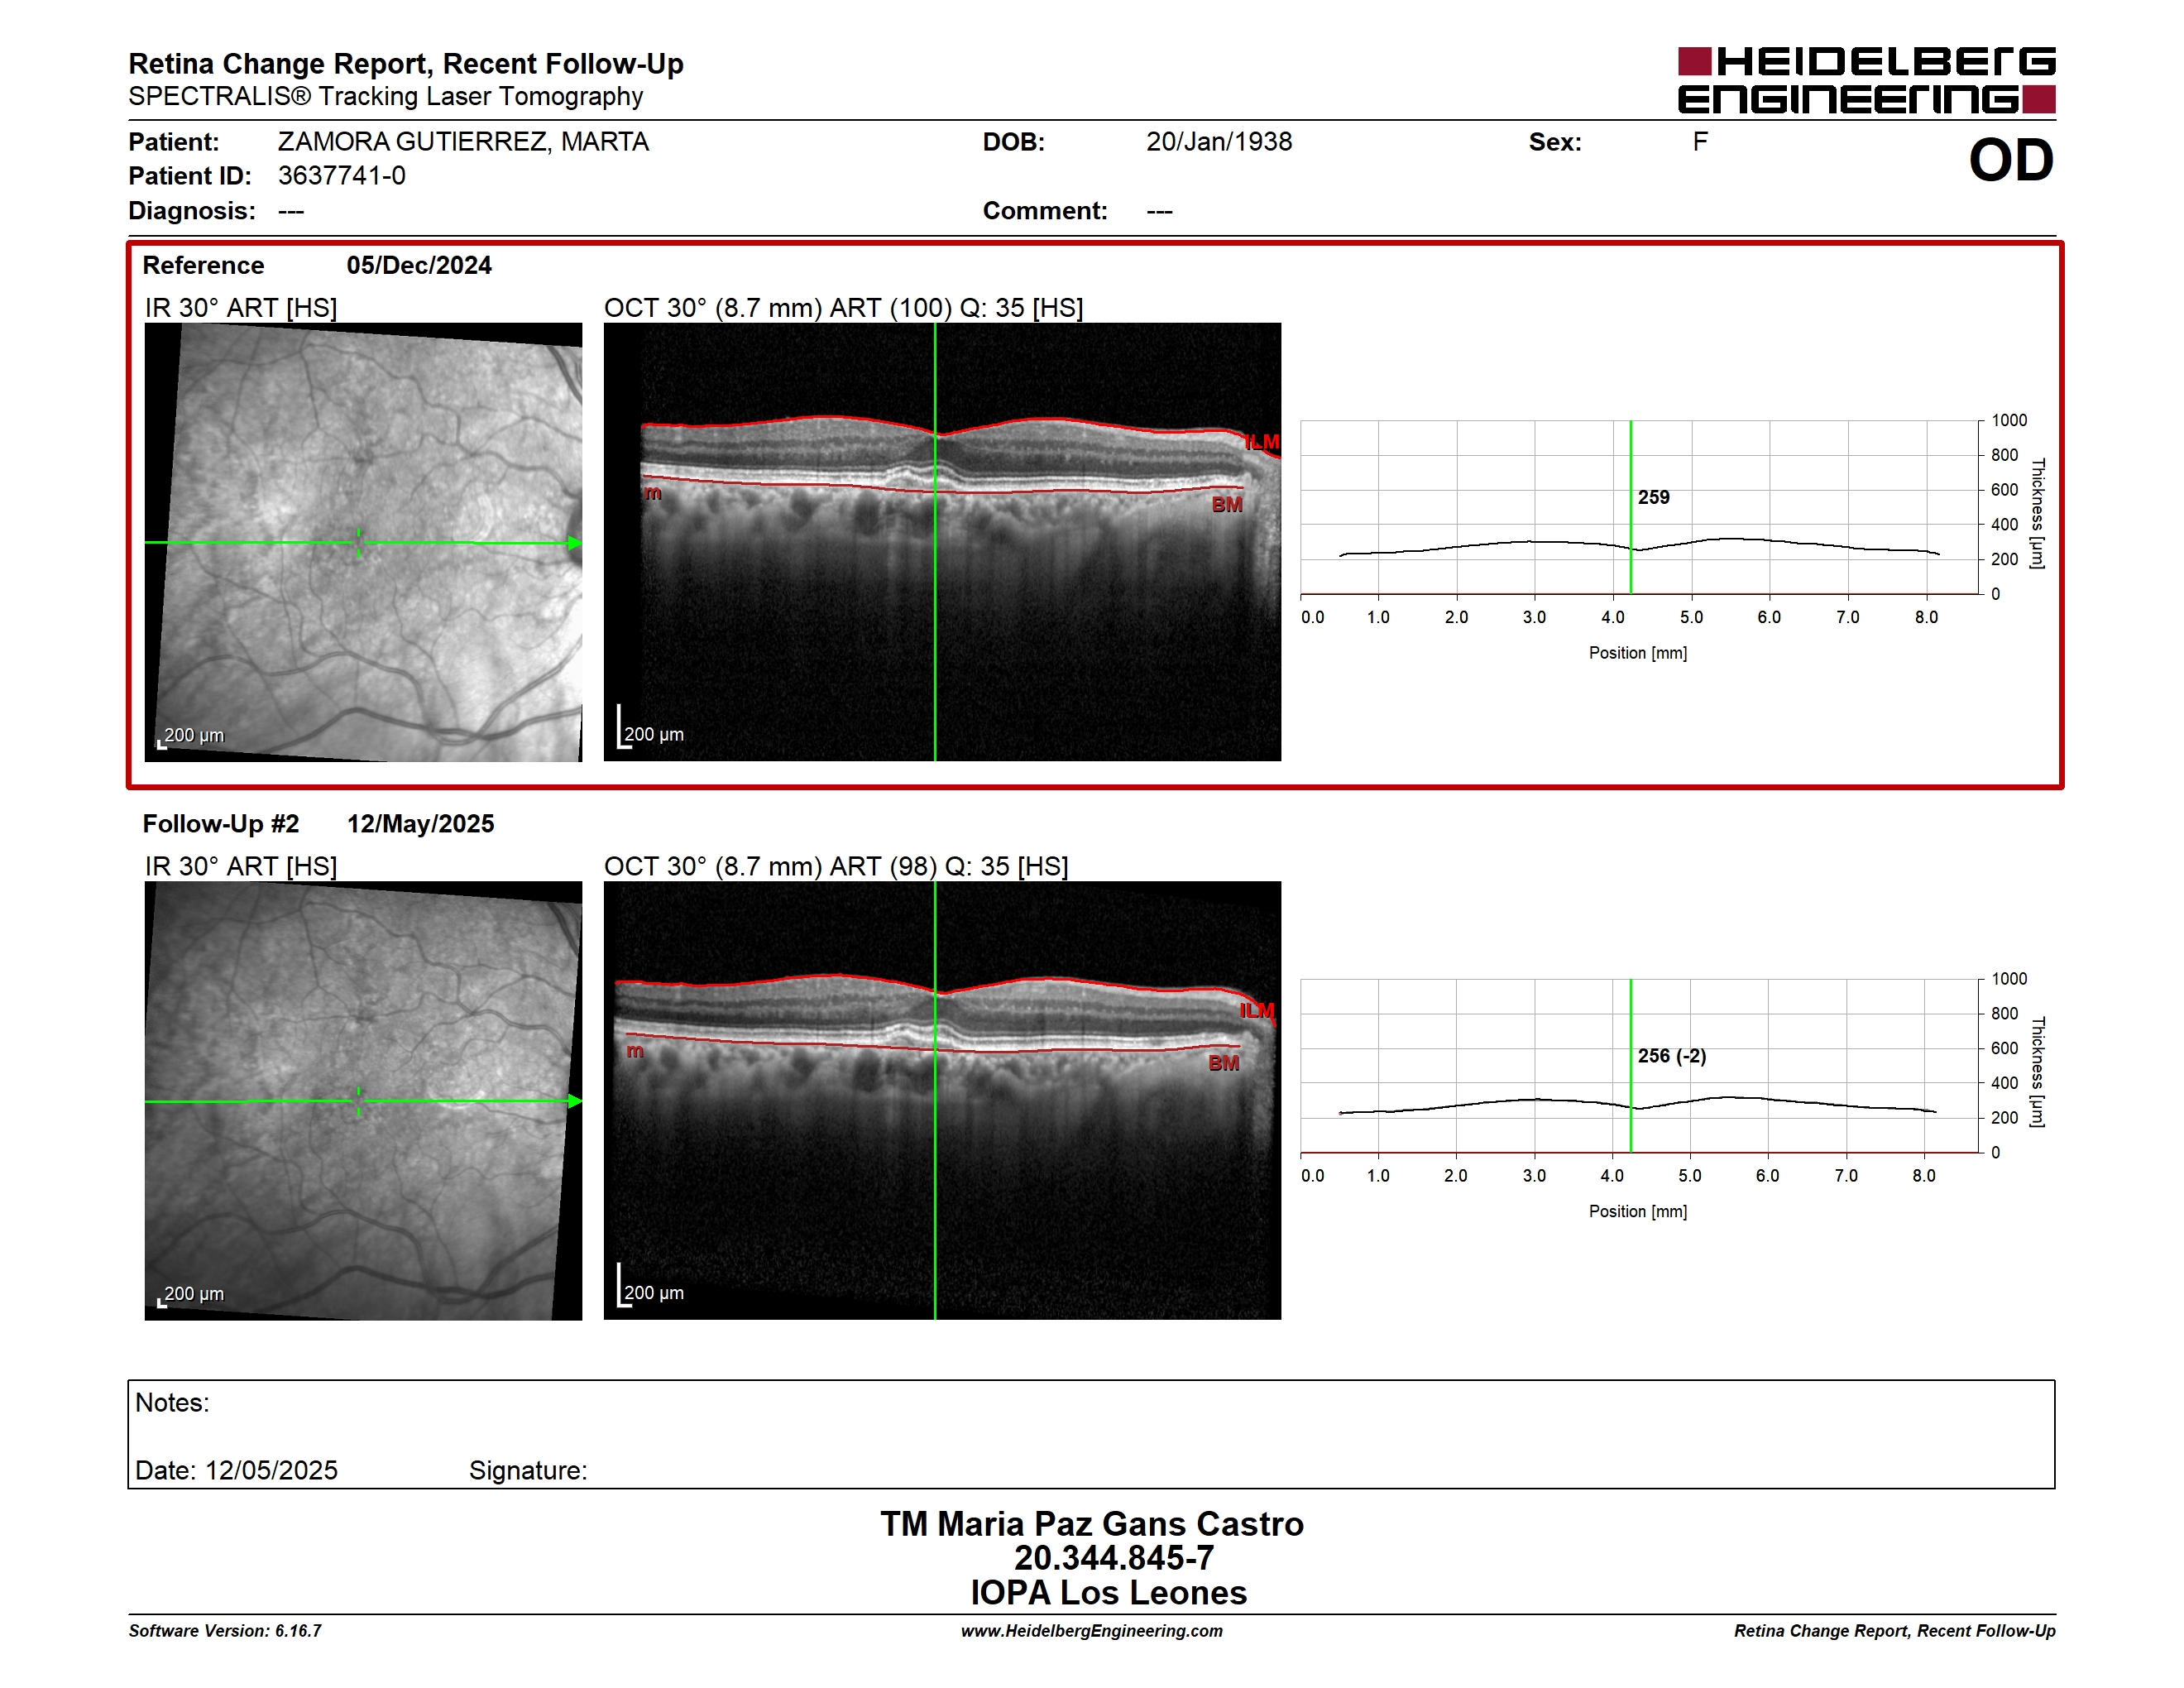Click Software Version: 6.16.7 text
The height and width of the screenshot is (1688, 2184).
[225, 1631]
